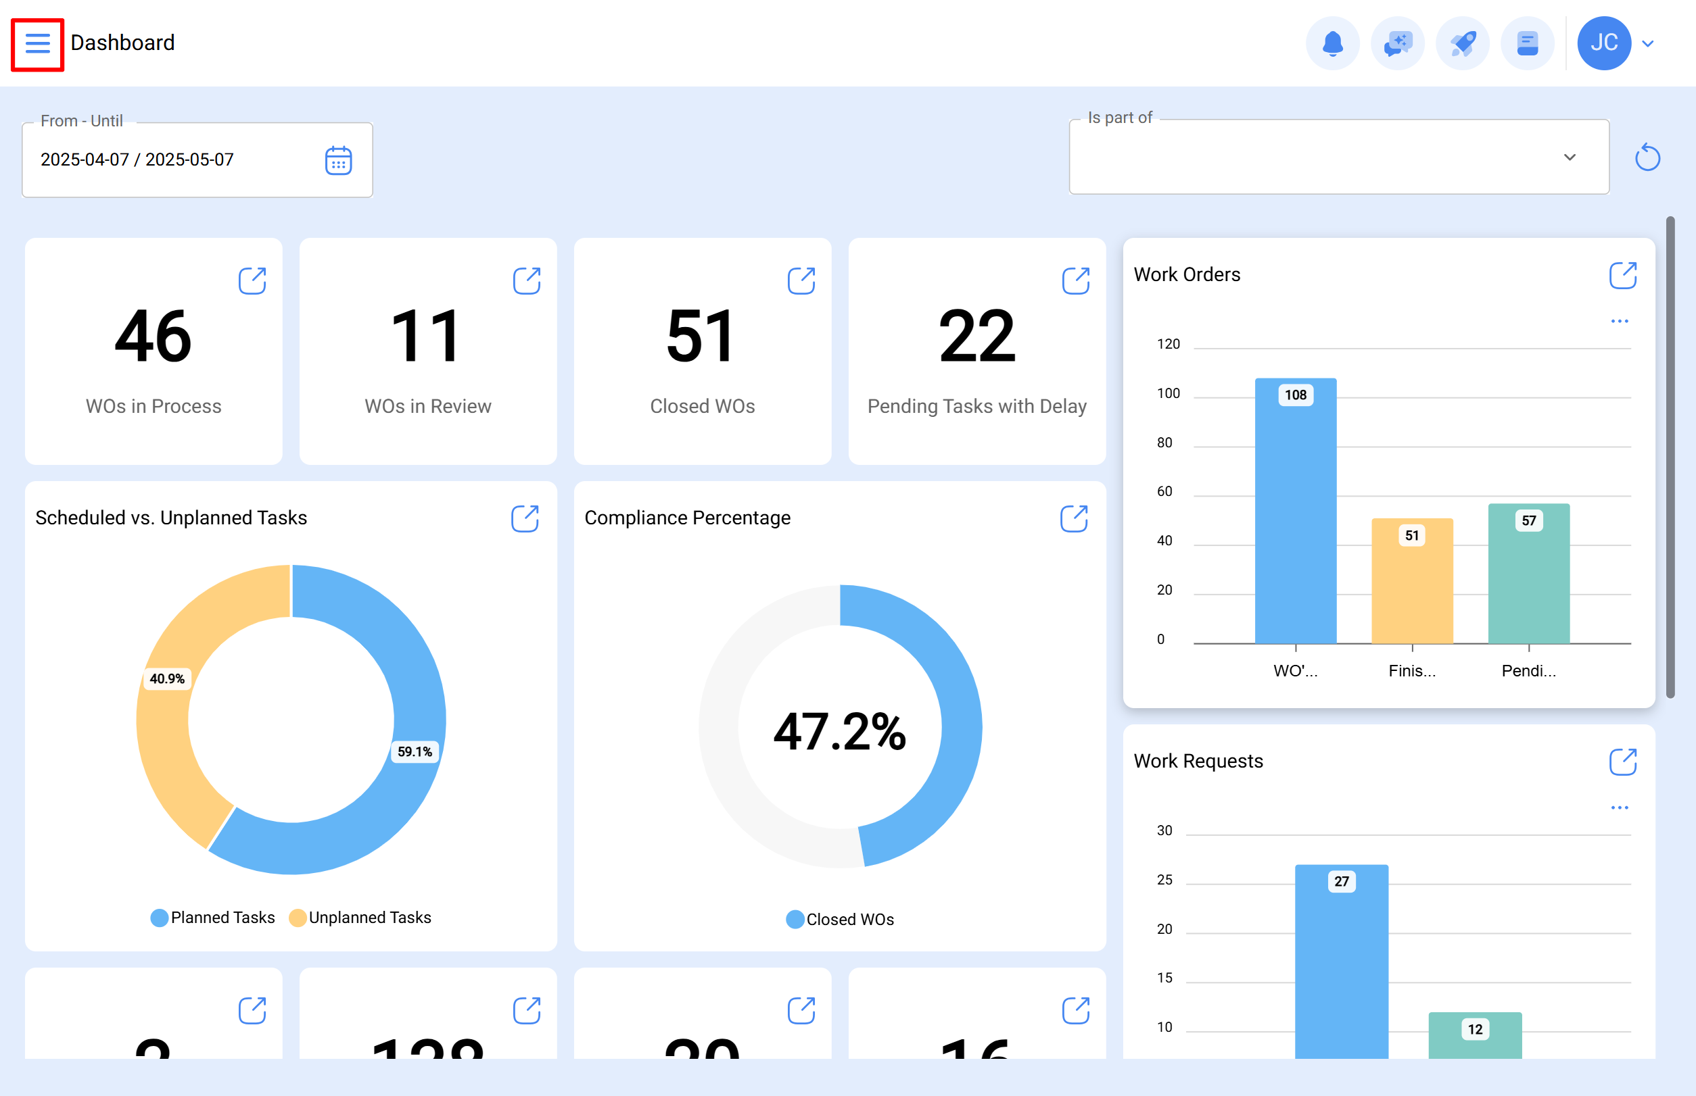This screenshot has height=1096, width=1696.
Task: Open the Work Orders chart options menu
Action: click(x=1620, y=321)
